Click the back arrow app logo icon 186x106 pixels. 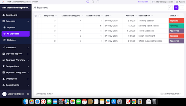click(3, 2)
